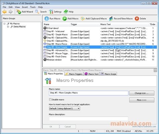
Task: Click the Change icon button
Action: pos(142,93)
